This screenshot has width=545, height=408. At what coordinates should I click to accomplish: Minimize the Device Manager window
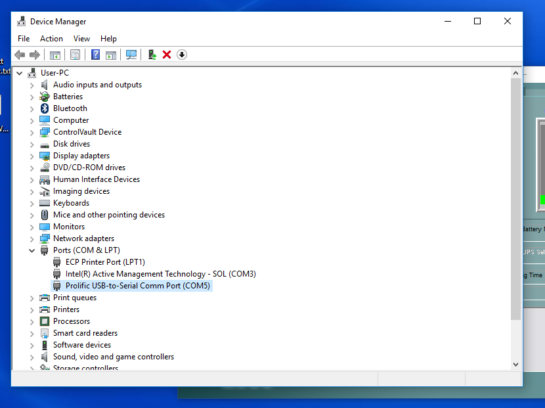tap(448, 21)
